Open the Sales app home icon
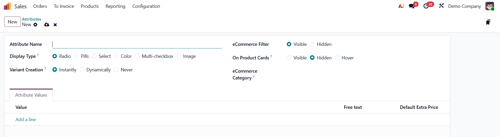 point(7,6)
